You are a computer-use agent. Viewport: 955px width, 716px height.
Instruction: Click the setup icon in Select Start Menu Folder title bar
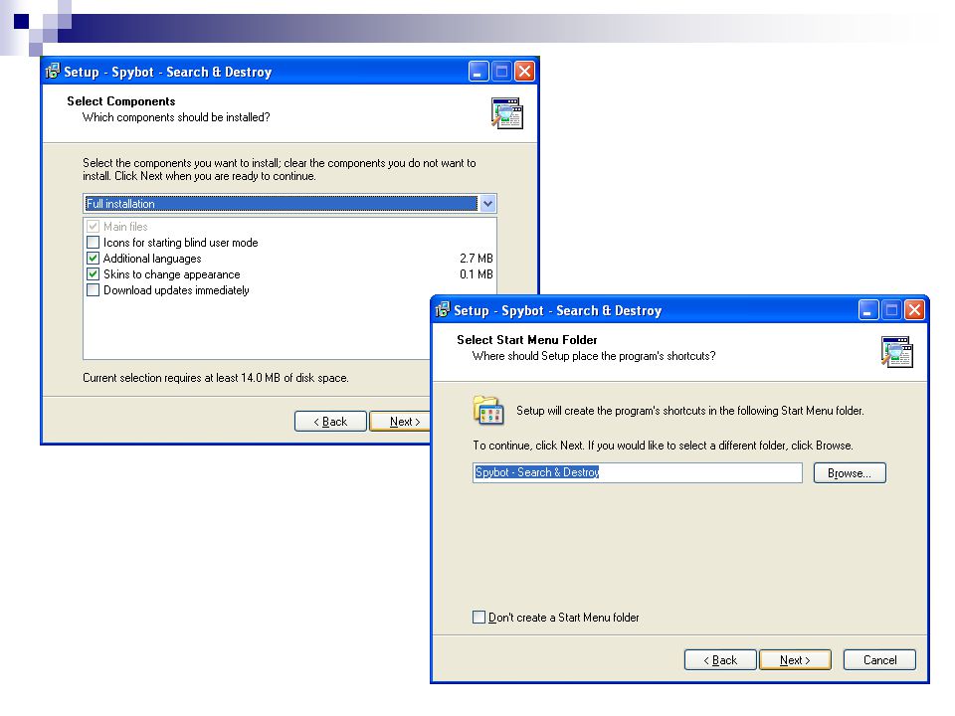(442, 310)
